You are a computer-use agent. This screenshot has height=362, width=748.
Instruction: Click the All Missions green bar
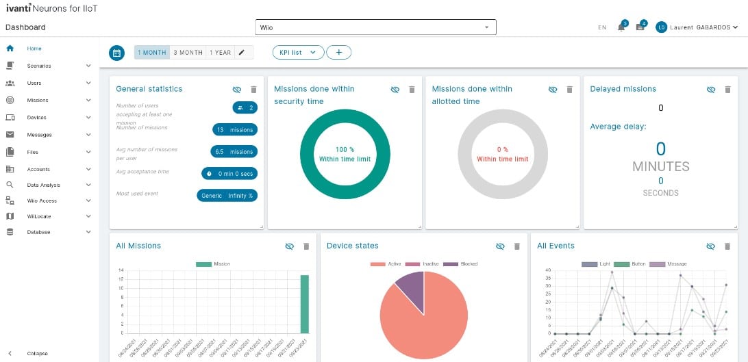click(304, 304)
